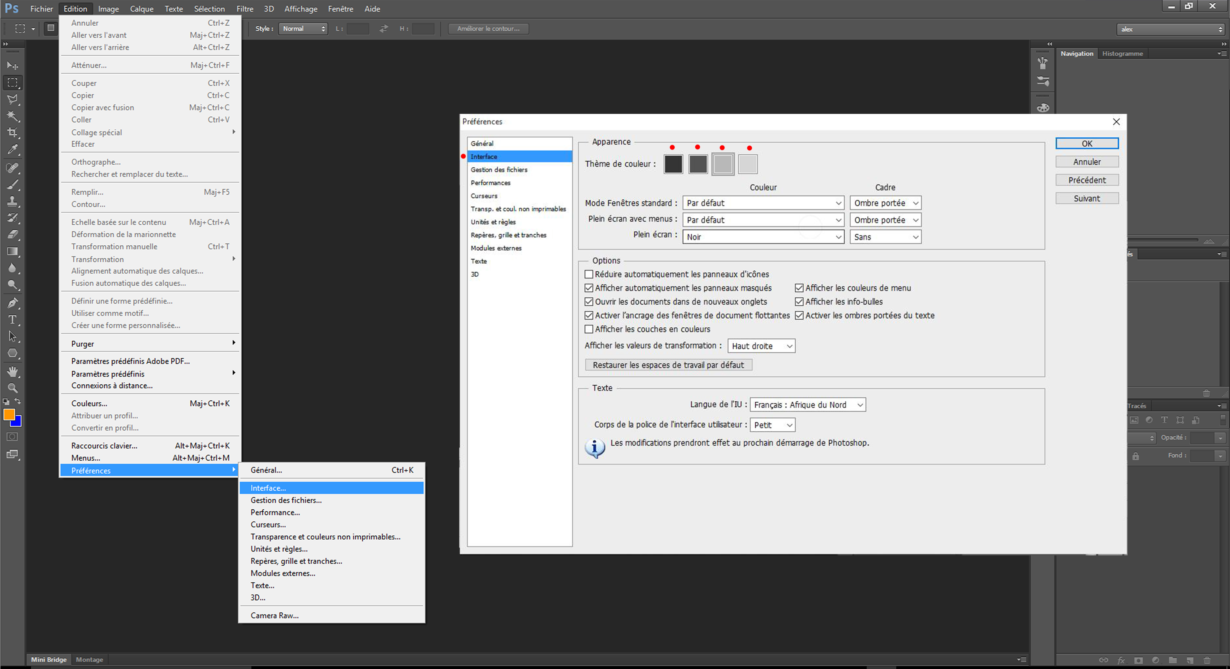Uncheck Afficher les info-bulles

(x=799, y=302)
